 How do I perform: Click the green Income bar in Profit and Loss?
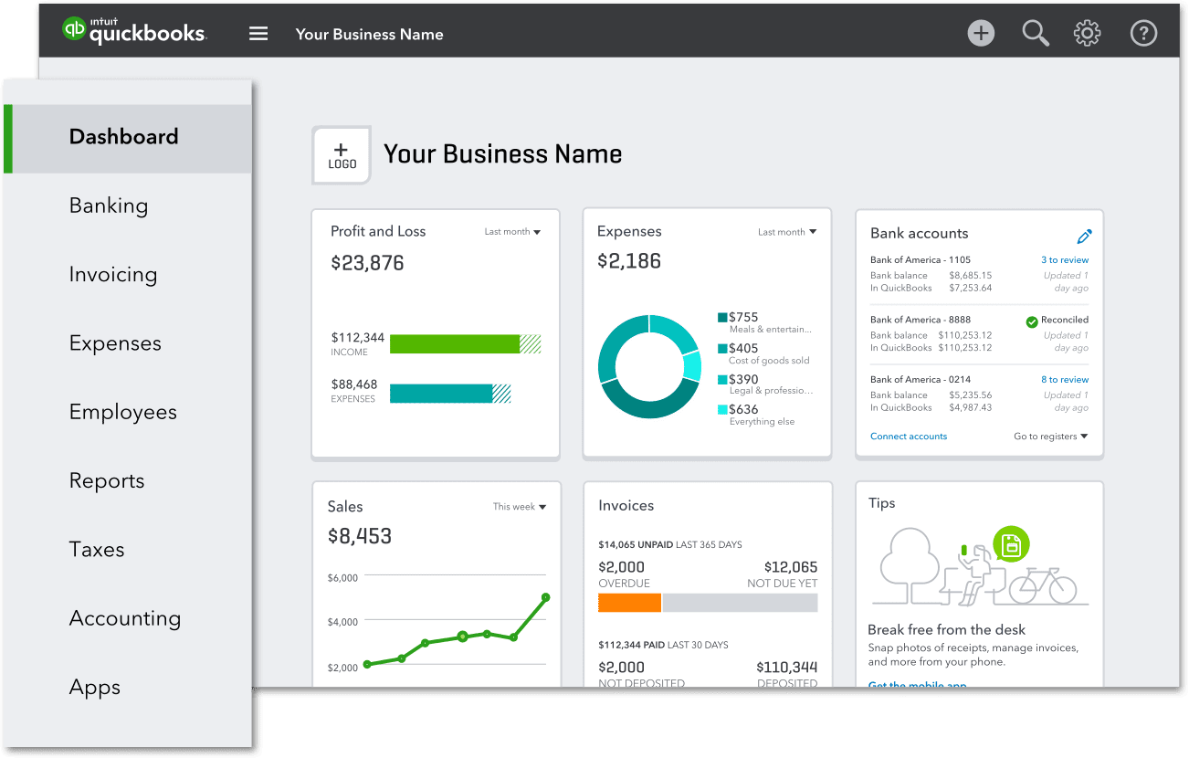click(455, 344)
